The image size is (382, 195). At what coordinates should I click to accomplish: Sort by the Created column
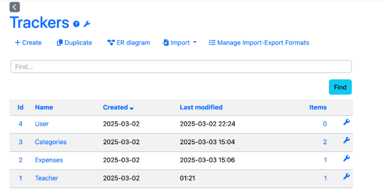click(x=118, y=107)
